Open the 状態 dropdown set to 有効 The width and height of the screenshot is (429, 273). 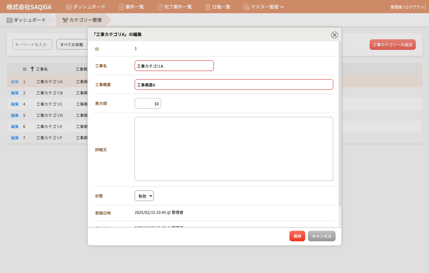[x=144, y=196]
